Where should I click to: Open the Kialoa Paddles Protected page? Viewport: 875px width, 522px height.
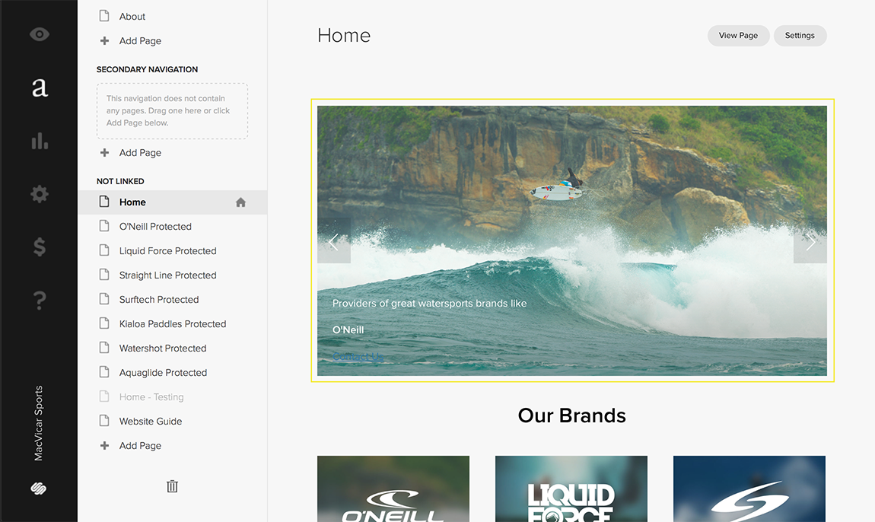coord(173,324)
